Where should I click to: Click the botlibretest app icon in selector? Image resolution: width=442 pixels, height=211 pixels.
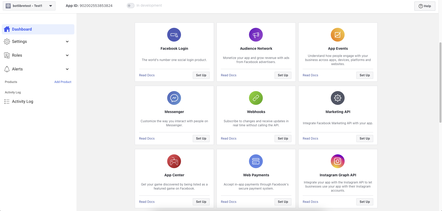[8, 6]
